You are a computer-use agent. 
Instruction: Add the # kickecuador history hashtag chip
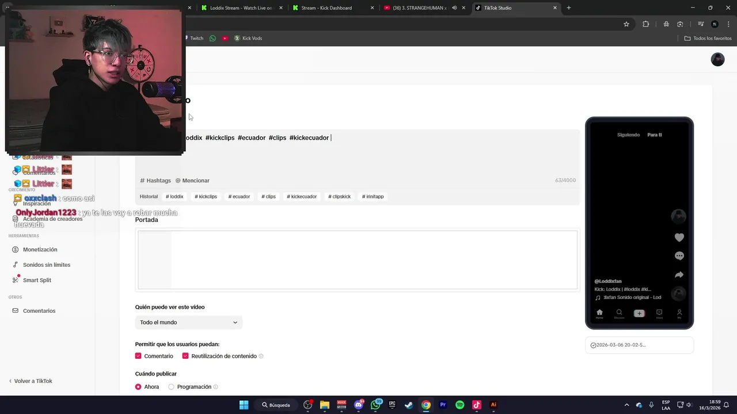pyautogui.click(x=302, y=197)
